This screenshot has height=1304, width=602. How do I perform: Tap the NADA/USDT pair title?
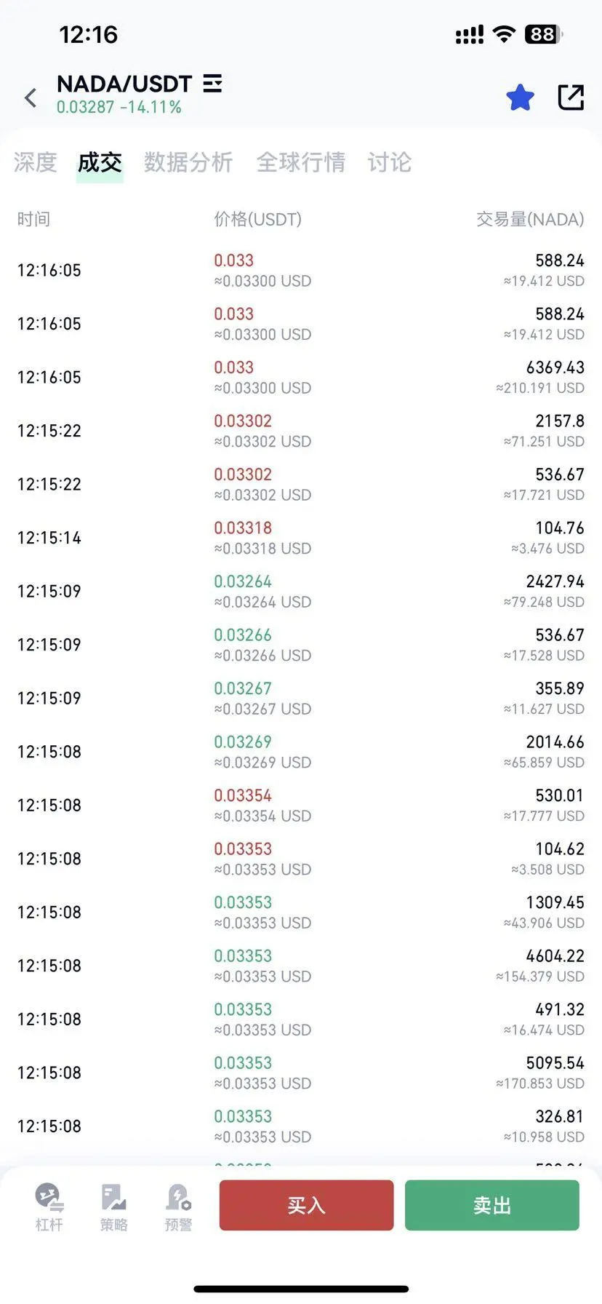124,84
